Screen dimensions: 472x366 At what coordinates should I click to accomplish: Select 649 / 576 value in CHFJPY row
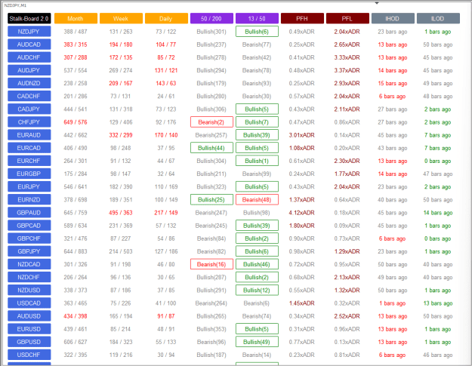point(76,122)
